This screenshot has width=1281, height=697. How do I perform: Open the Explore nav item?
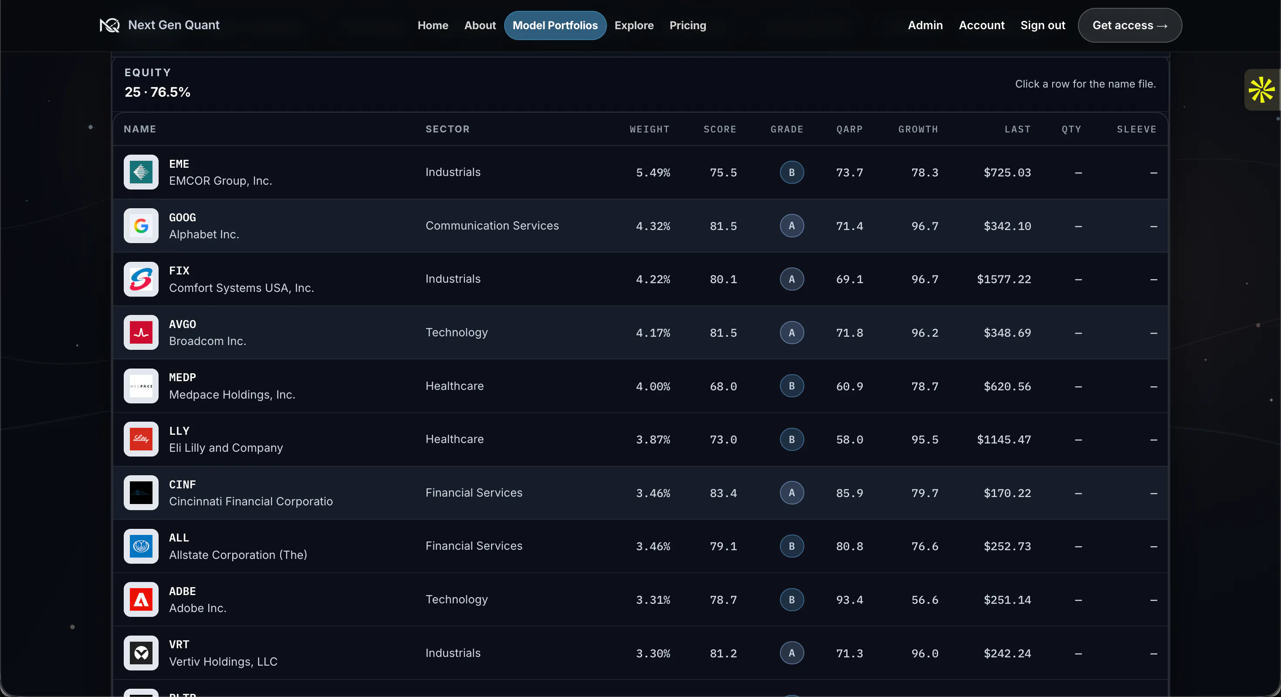[x=634, y=25]
